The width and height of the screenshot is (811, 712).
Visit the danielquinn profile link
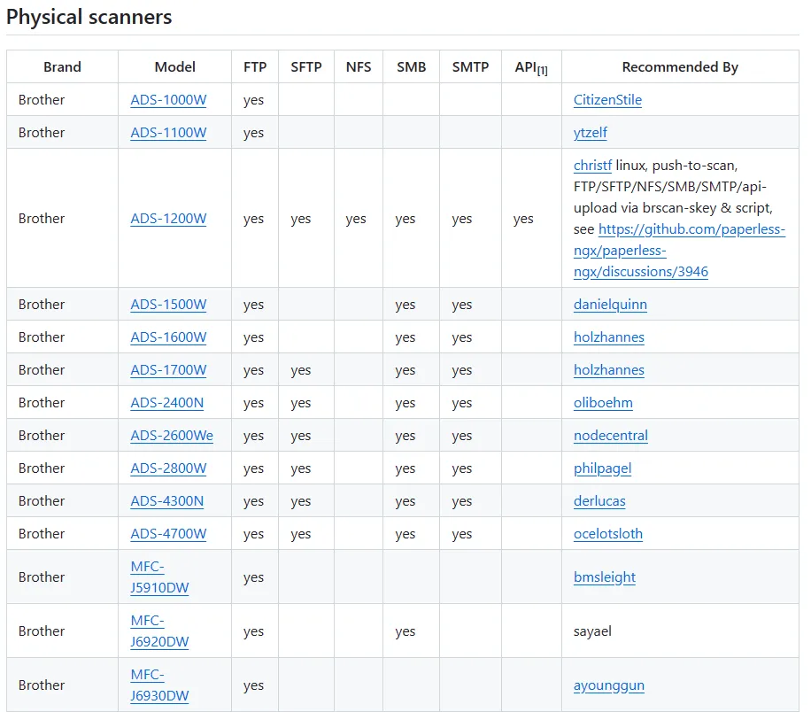point(610,305)
